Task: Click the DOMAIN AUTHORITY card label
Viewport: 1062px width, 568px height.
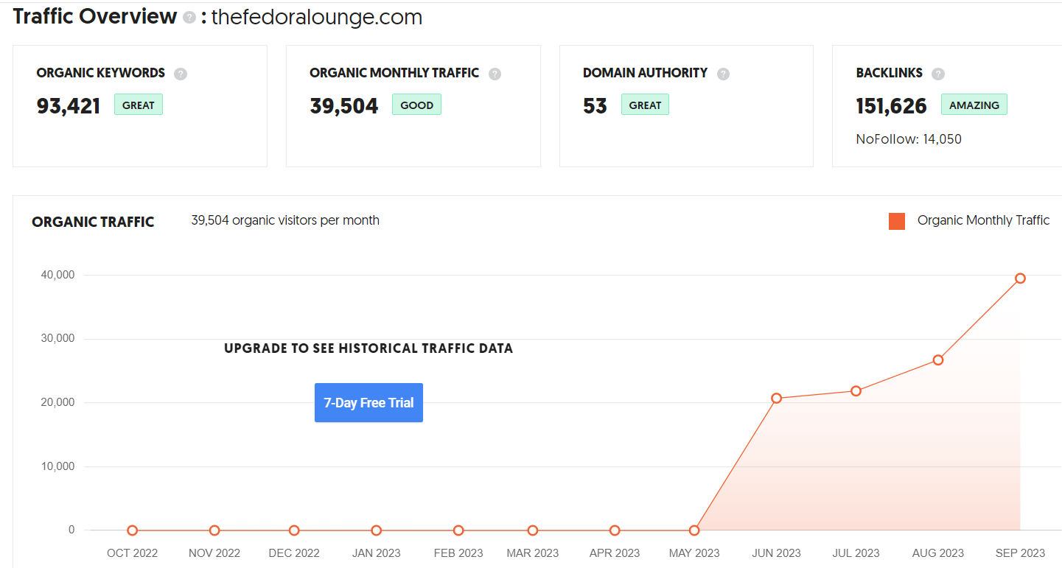Action: tap(646, 73)
